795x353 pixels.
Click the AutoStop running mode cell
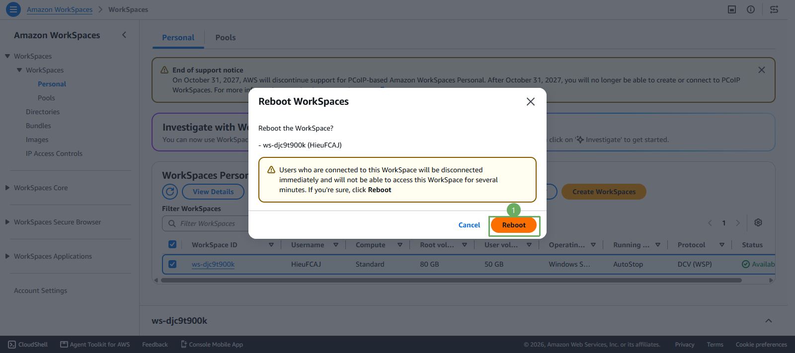pyautogui.click(x=628, y=264)
